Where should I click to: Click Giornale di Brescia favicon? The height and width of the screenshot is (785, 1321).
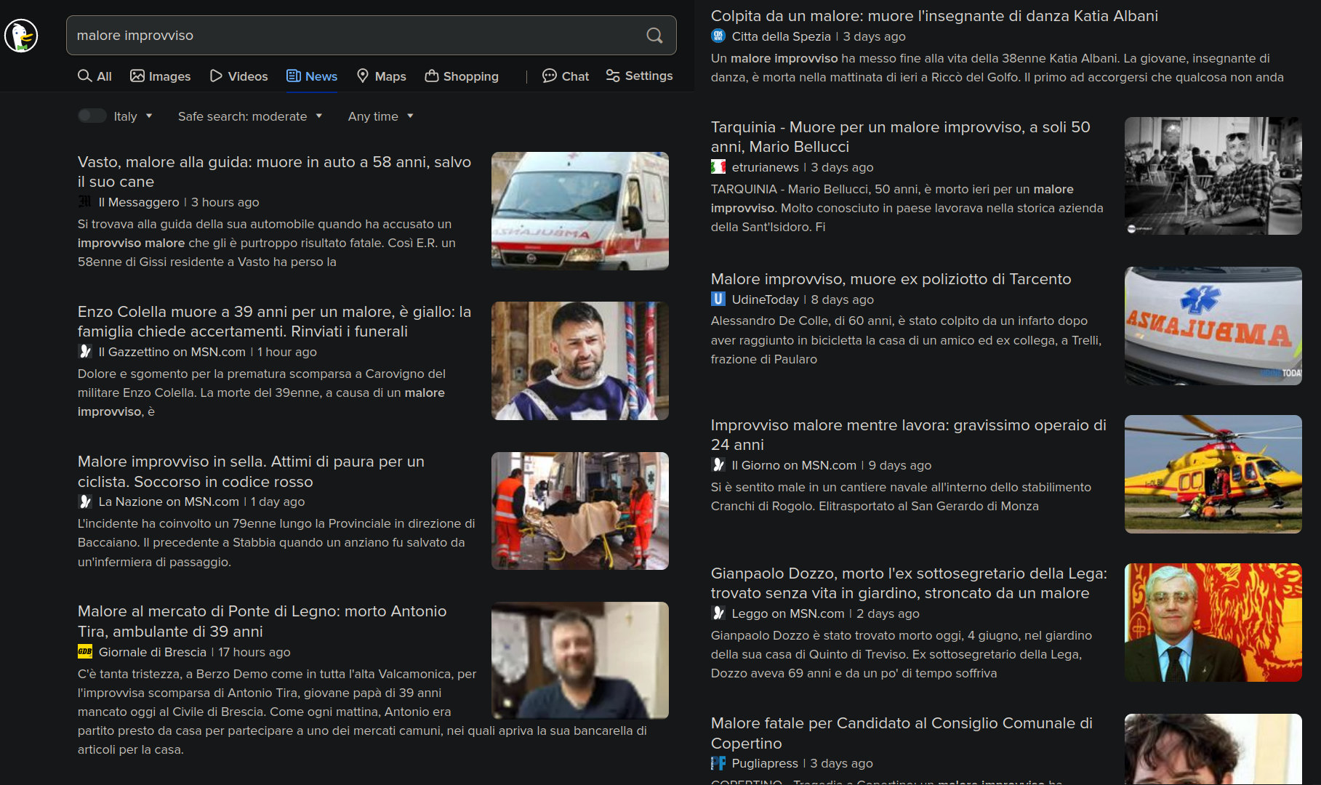84,652
